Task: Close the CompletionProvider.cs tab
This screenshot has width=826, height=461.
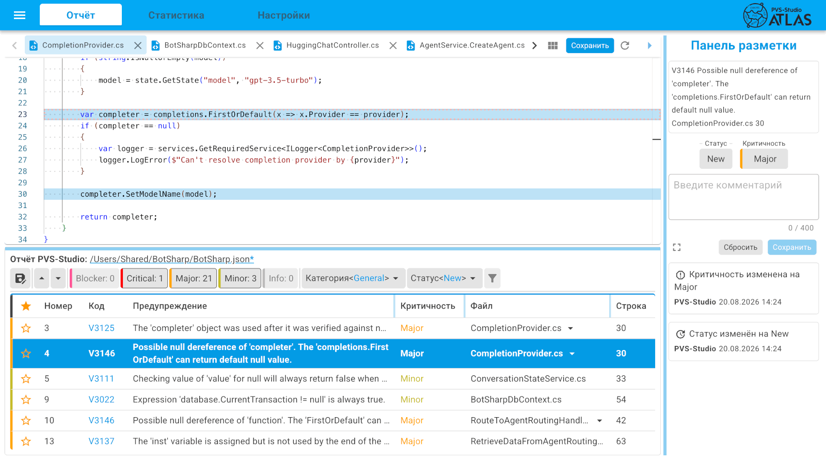Action: tap(138, 45)
